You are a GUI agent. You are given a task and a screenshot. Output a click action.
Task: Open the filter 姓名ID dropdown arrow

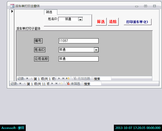point(80,19)
